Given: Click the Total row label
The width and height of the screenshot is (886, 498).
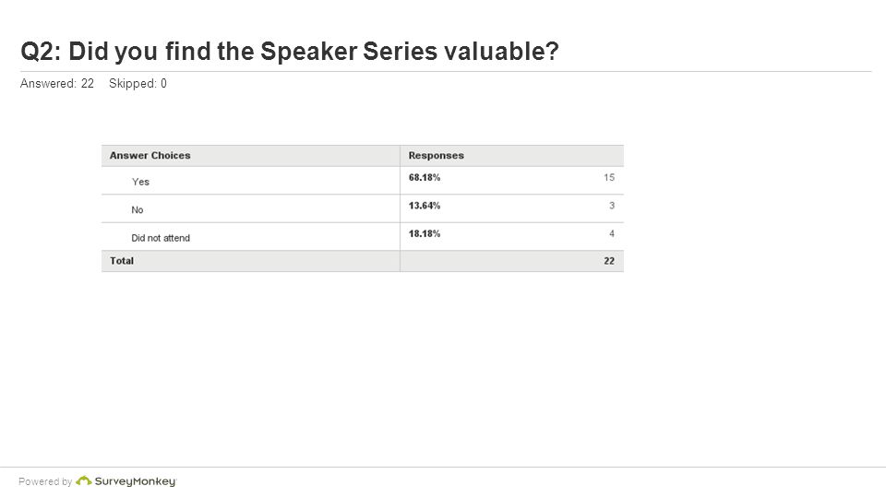Looking at the screenshot, I should pos(122,261).
